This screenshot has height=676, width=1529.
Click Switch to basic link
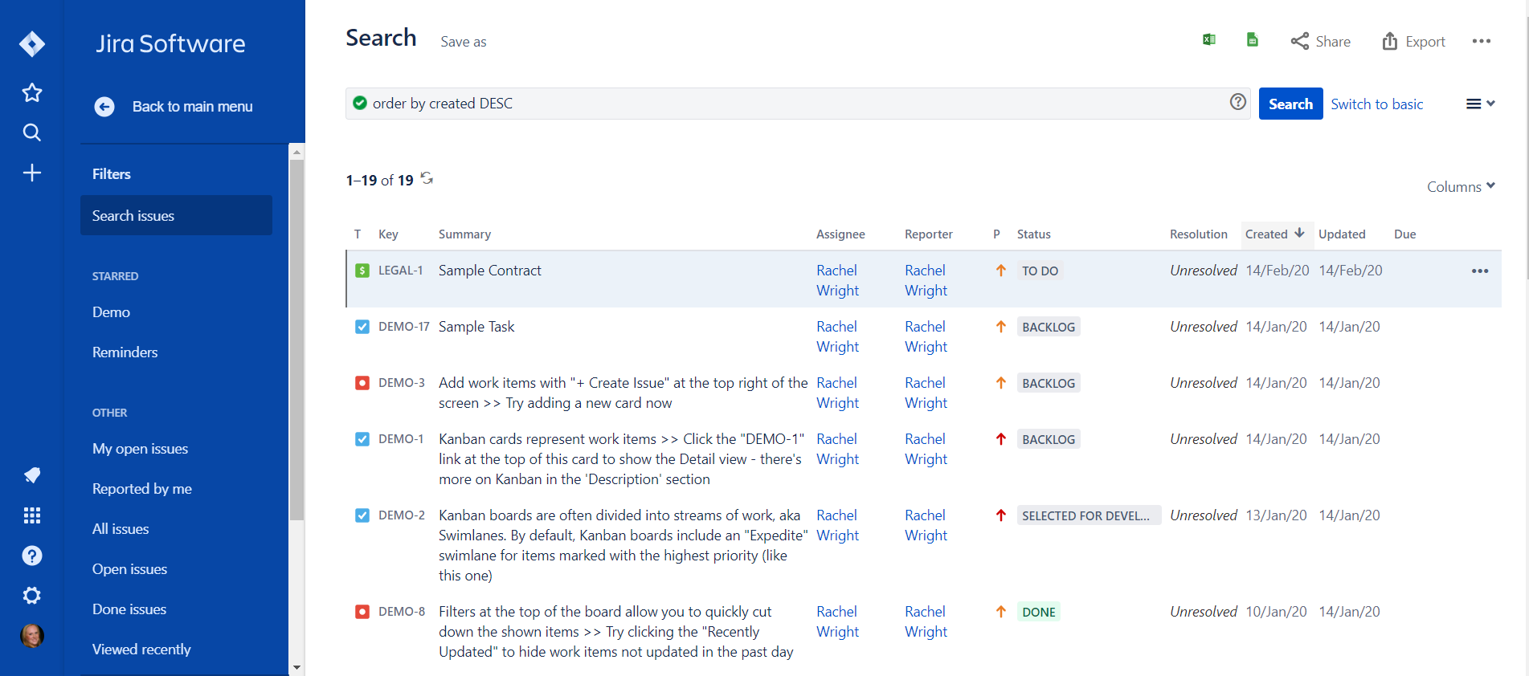(x=1376, y=104)
